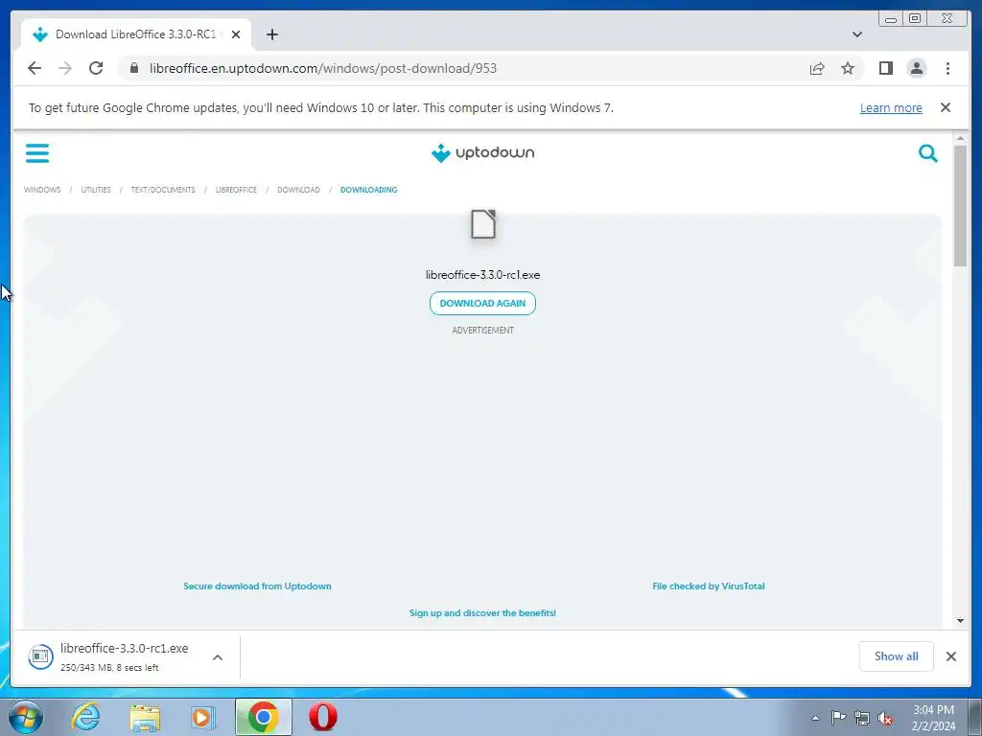Open the Windows Start menu

[26, 717]
